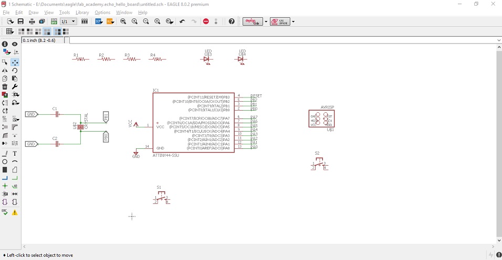Select the Add part tool
The width and height of the screenshot is (502, 260).
coord(5,94)
